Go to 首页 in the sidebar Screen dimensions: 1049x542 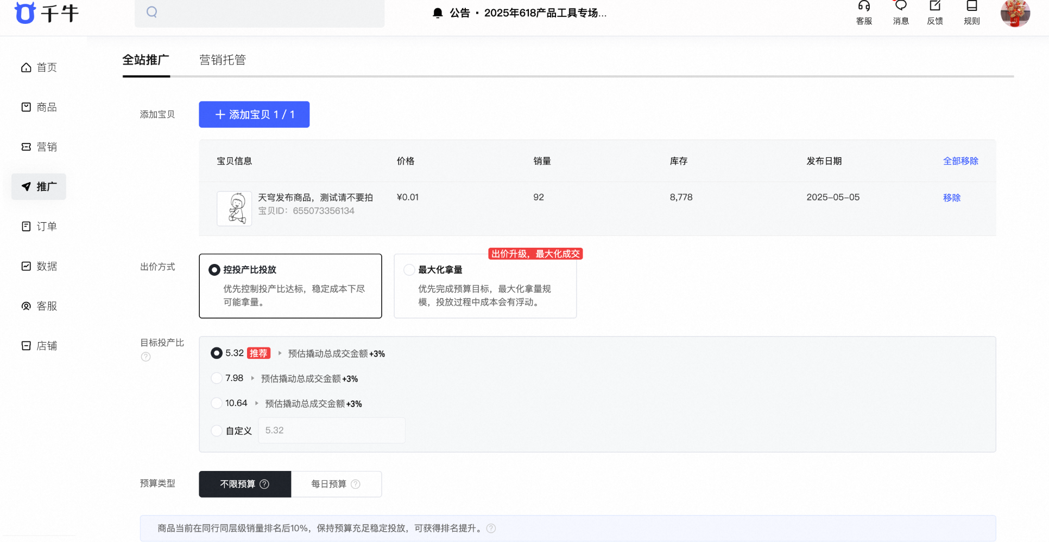(x=39, y=67)
